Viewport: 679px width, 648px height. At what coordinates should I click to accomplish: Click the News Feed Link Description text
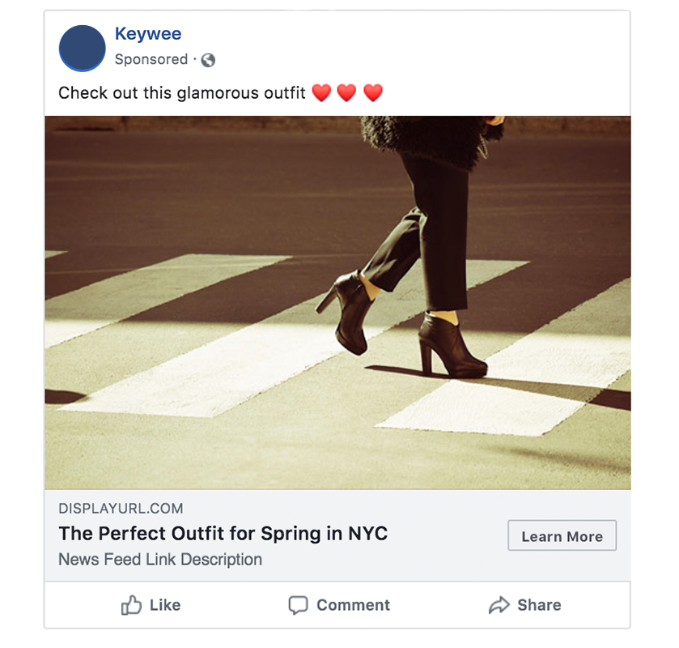pos(160,559)
